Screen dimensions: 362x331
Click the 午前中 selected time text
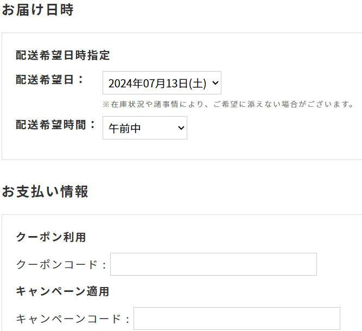125,129
